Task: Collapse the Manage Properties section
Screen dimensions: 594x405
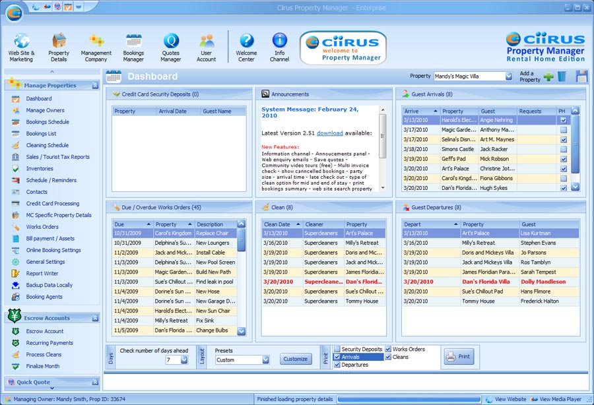Action: point(95,86)
